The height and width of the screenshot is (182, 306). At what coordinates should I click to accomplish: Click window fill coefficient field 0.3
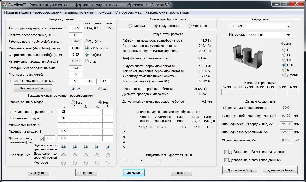(76, 68)
